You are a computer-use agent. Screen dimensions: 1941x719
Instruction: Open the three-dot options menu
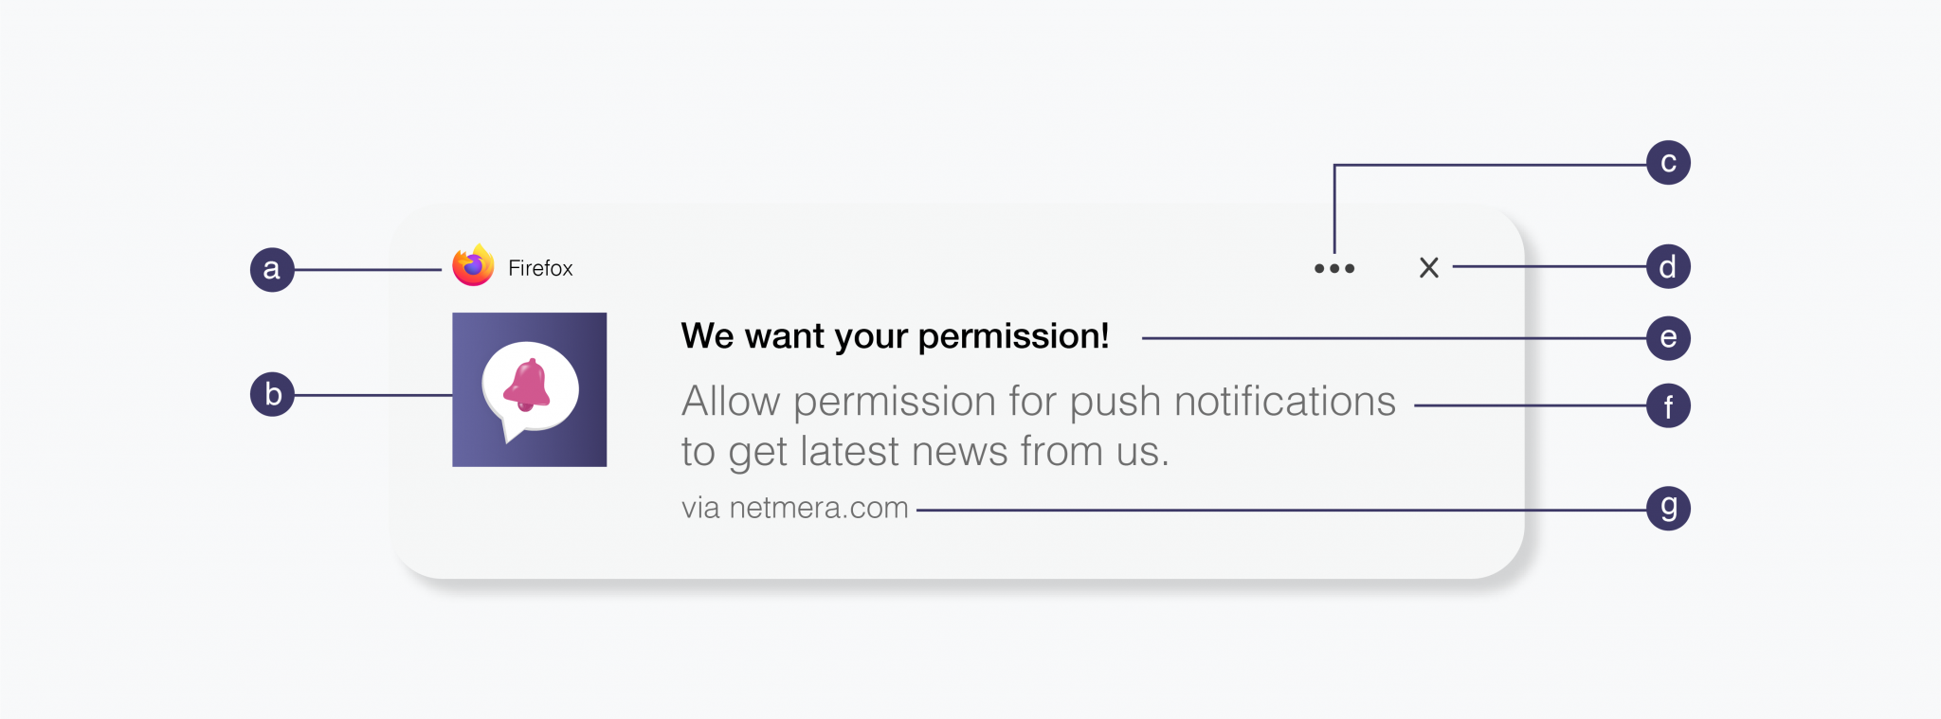(x=1333, y=269)
